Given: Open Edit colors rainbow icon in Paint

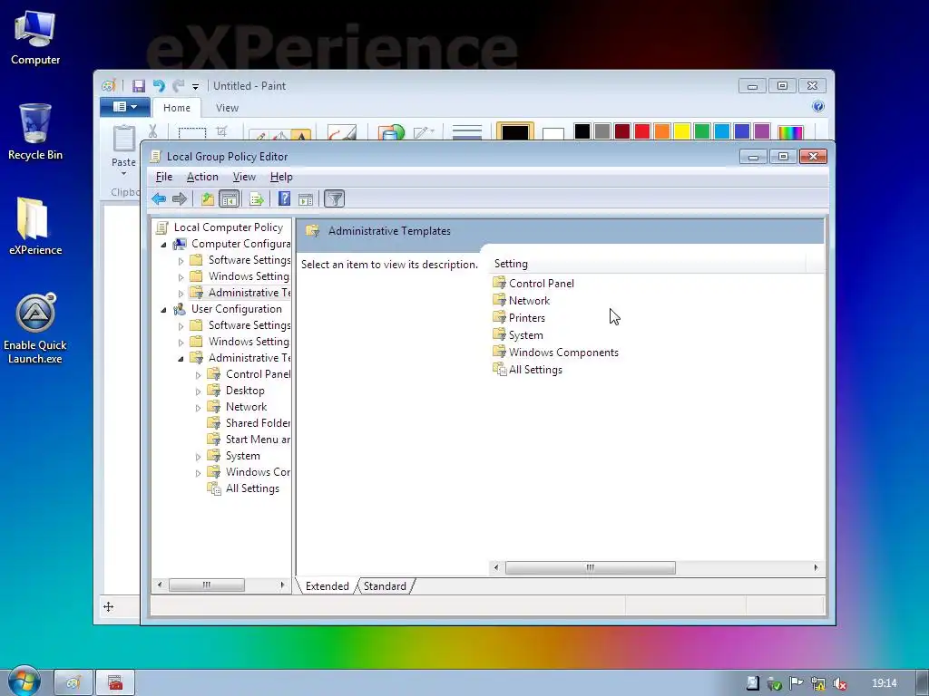Looking at the screenshot, I should coord(790,131).
